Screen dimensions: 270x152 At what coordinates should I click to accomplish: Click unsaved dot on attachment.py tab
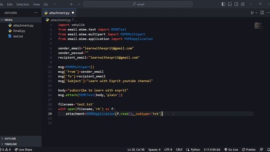73,13
